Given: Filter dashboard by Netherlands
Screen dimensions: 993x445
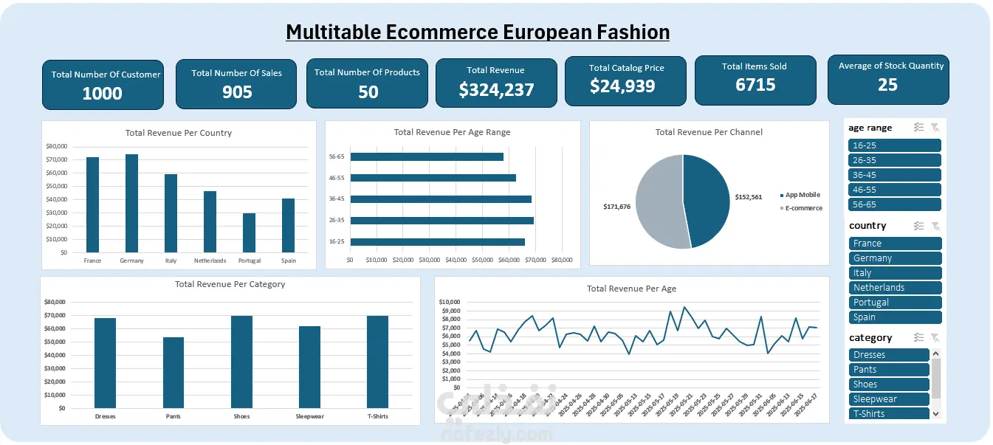Looking at the screenshot, I should pos(896,288).
